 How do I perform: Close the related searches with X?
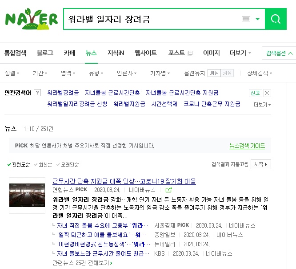[x=267, y=93]
